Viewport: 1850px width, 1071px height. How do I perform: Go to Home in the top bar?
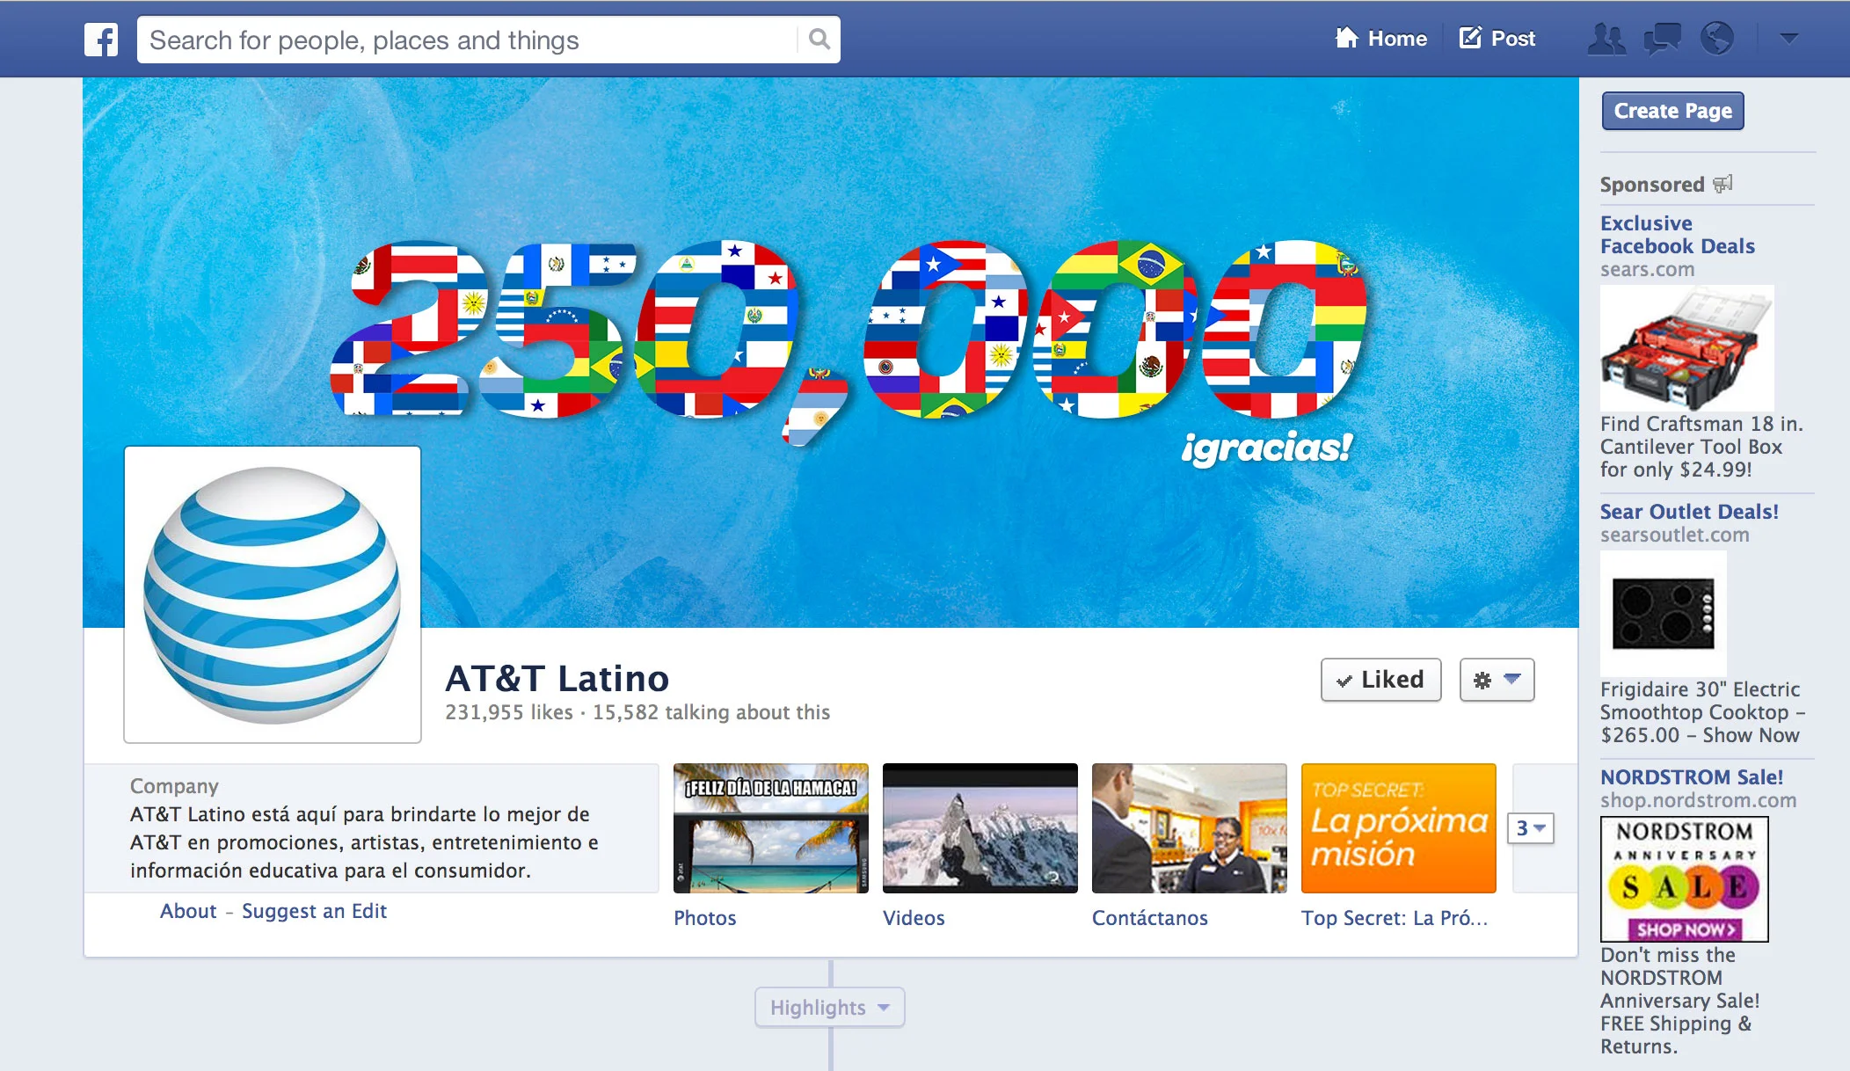pos(1381,39)
